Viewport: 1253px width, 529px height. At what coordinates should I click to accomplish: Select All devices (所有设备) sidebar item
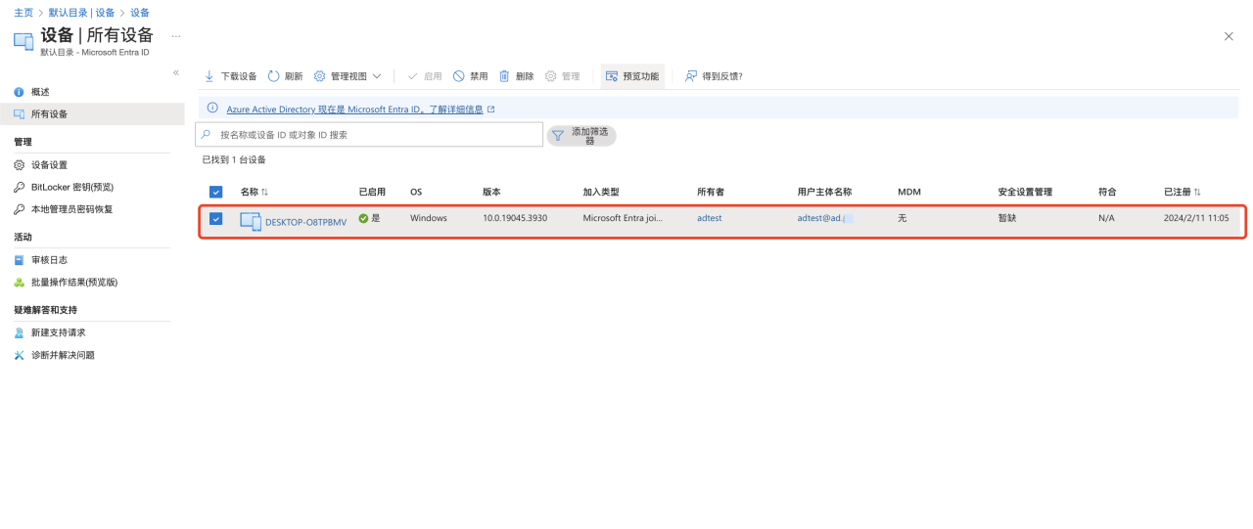tap(92, 114)
